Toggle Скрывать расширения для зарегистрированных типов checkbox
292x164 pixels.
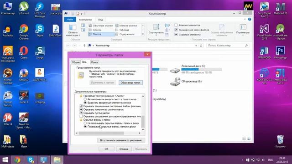(81, 117)
